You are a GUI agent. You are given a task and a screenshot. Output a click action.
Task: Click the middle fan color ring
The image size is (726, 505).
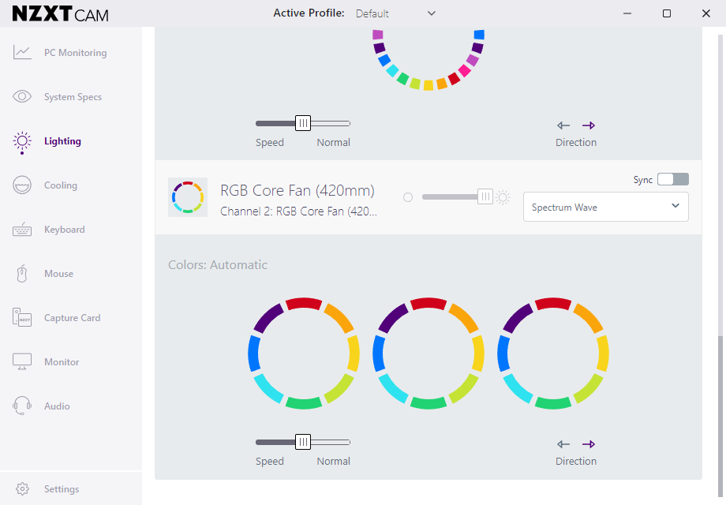(428, 353)
